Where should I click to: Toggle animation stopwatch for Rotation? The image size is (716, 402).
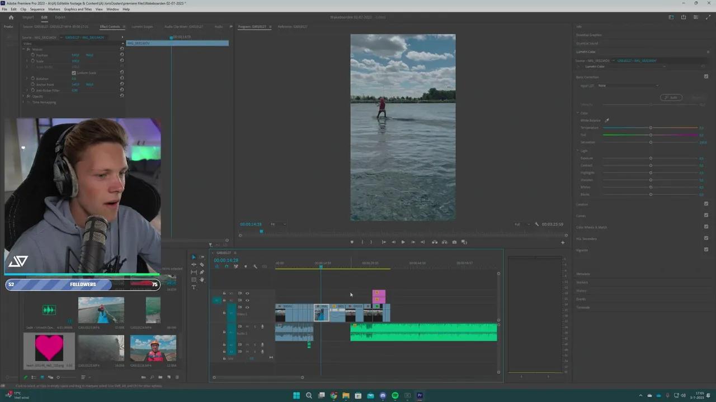(32, 78)
